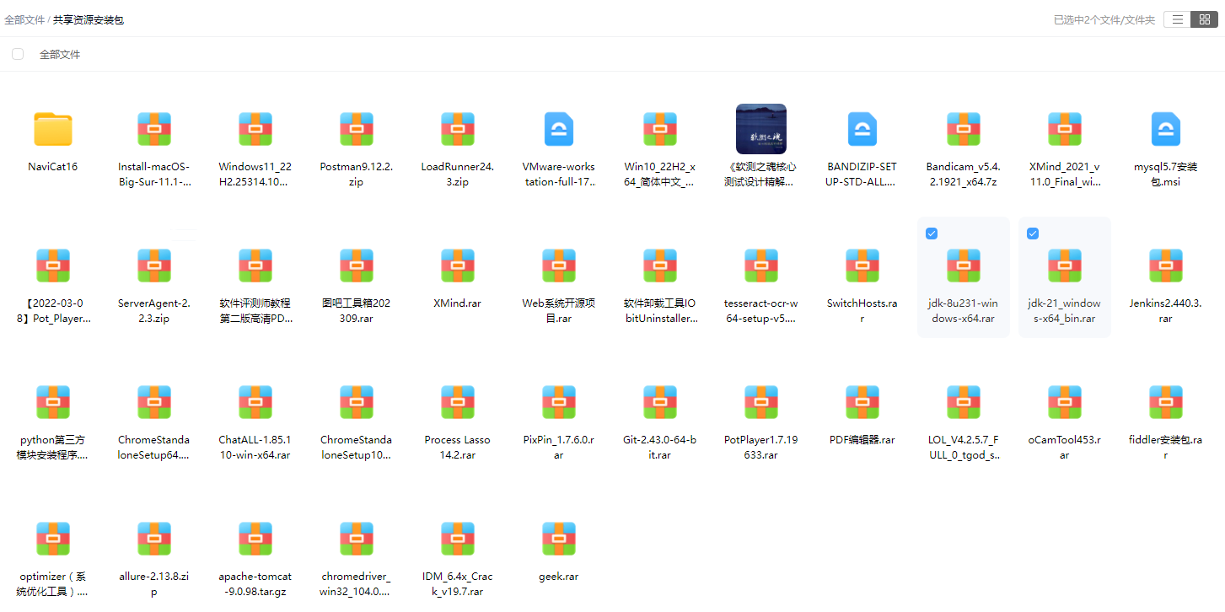The image size is (1225, 612).
Task: Select the python第三方模块安装程序 archive icon
Action: 52,402
